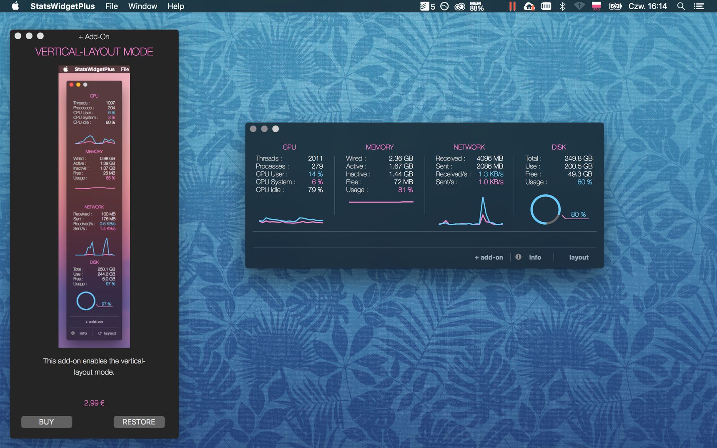
Task: Open the cloud home menu bar icon
Action: point(529,6)
